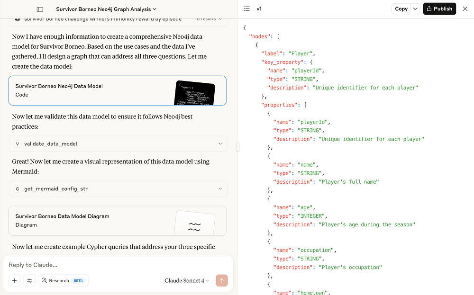Click the "properties" key in JSON
The width and height of the screenshot is (474, 295).
point(279,105)
